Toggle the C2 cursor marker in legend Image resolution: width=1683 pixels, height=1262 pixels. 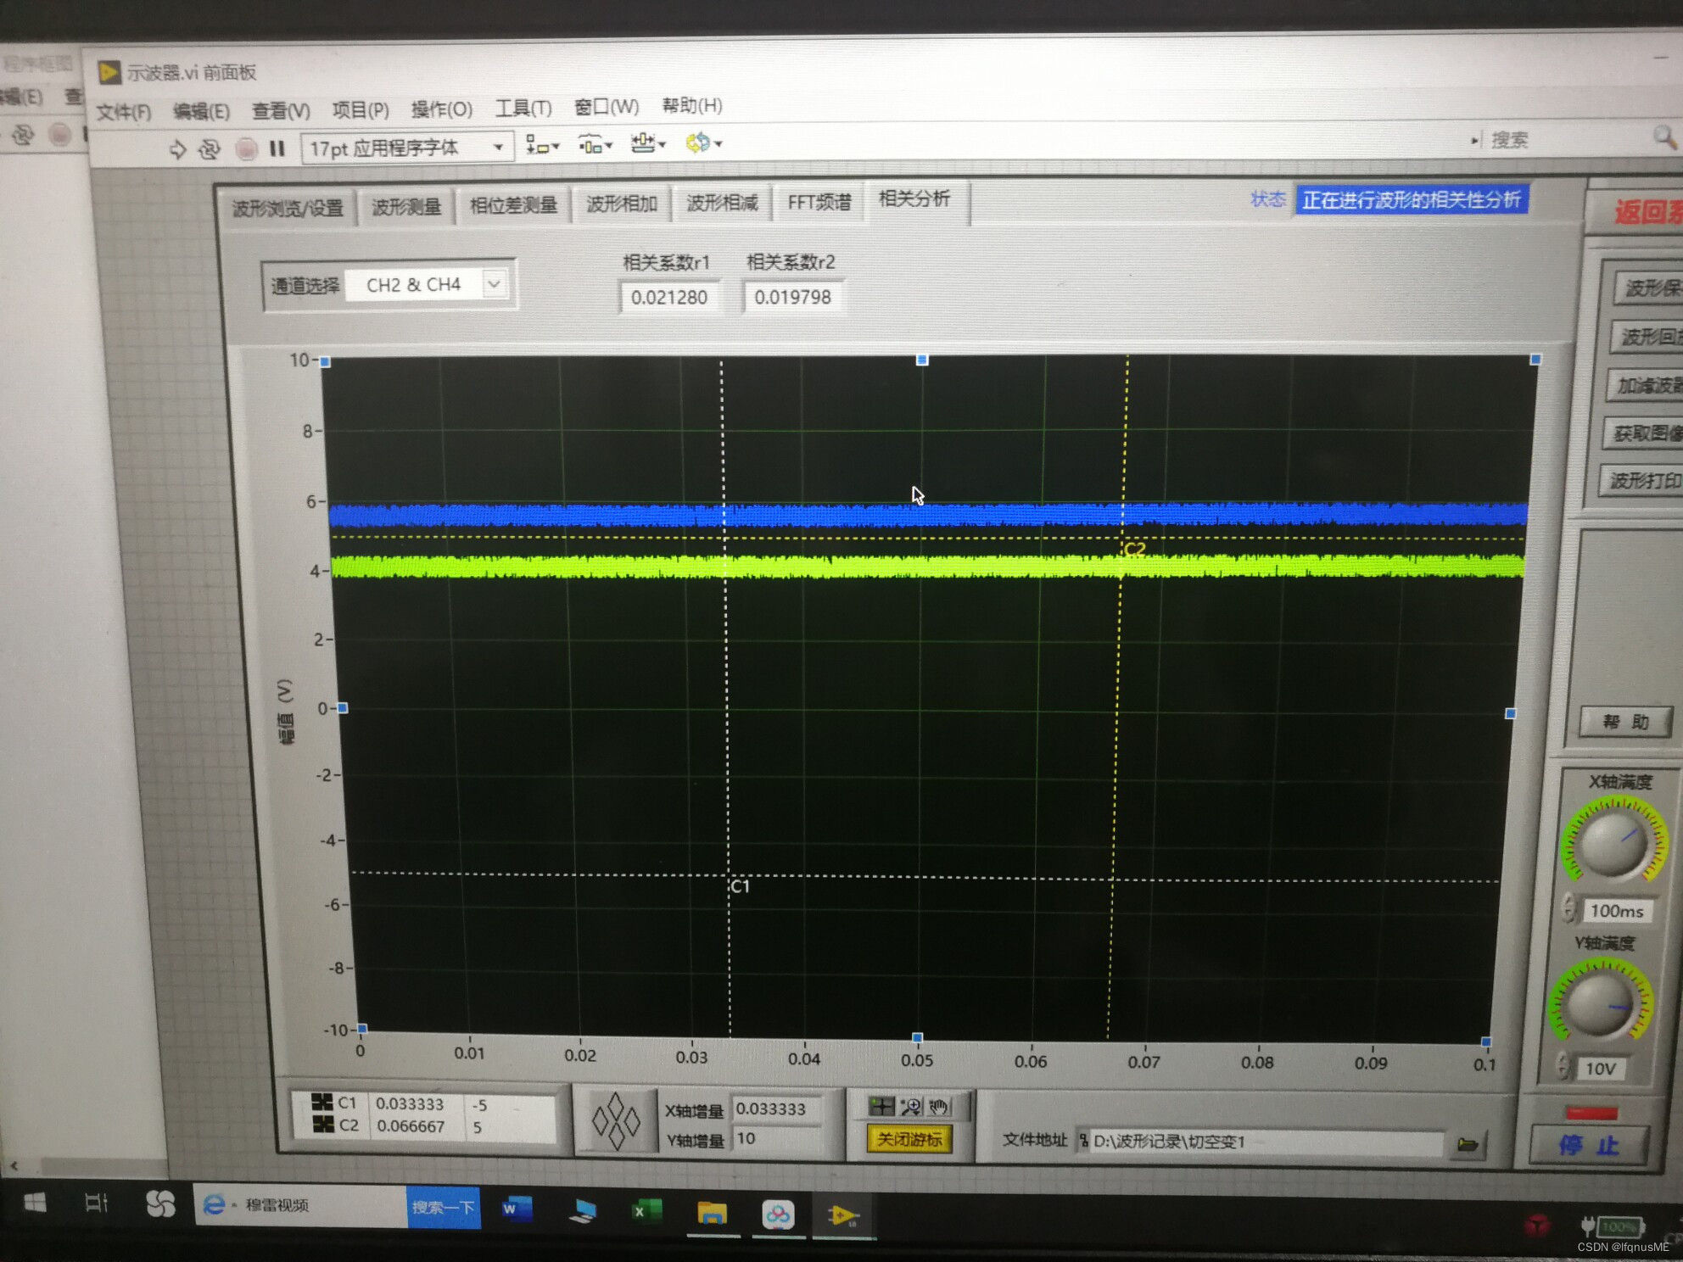[322, 1125]
